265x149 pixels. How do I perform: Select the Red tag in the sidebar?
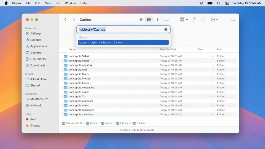click(33, 119)
